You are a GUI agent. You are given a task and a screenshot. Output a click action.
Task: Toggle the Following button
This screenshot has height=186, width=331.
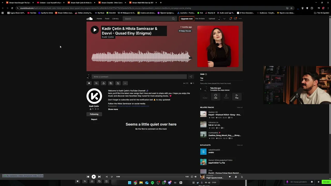(94, 114)
